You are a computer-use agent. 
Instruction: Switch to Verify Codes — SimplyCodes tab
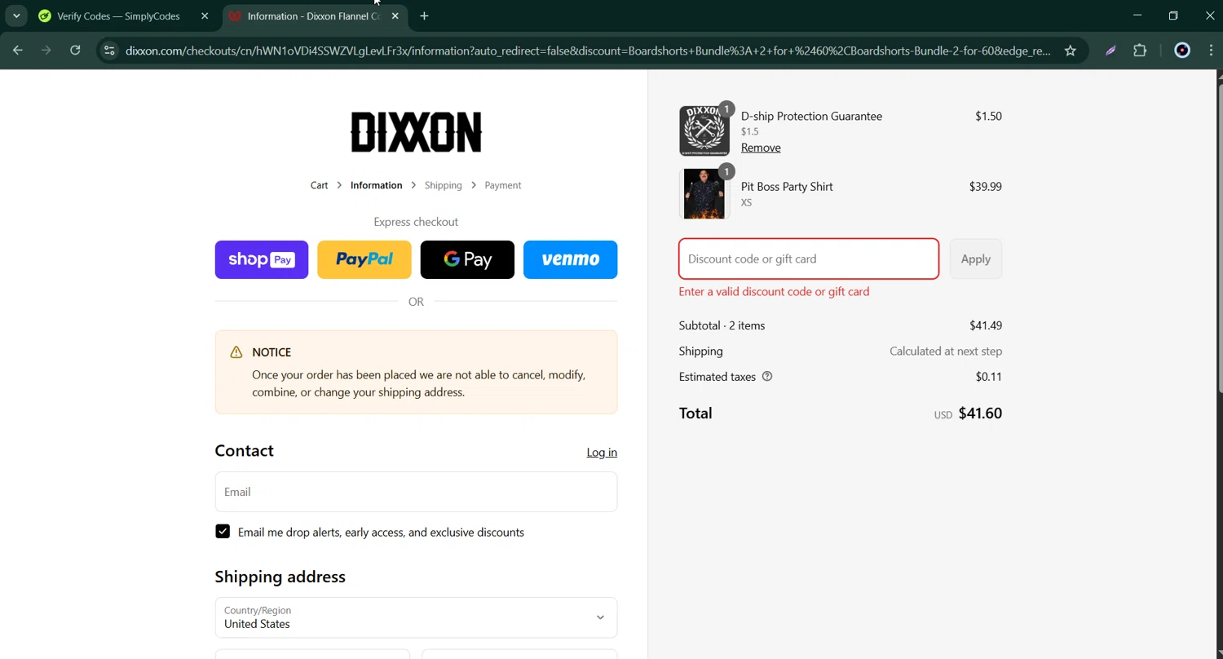click(119, 16)
